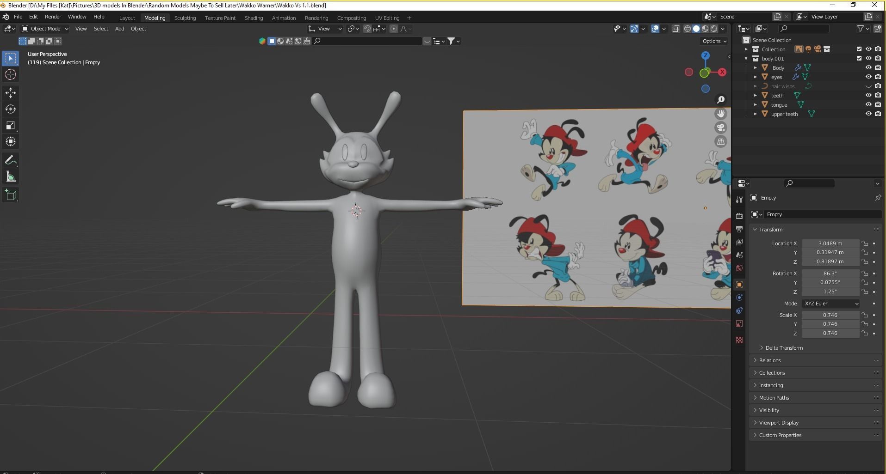Click the Body object modifier wrench icon
This screenshot has width=886, height=474.
pyautogui.click(x=798, y=67)
